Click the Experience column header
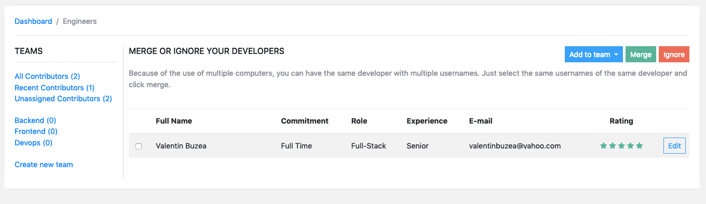This screenshot has height=204, width=706. click(x=427, y=121)
